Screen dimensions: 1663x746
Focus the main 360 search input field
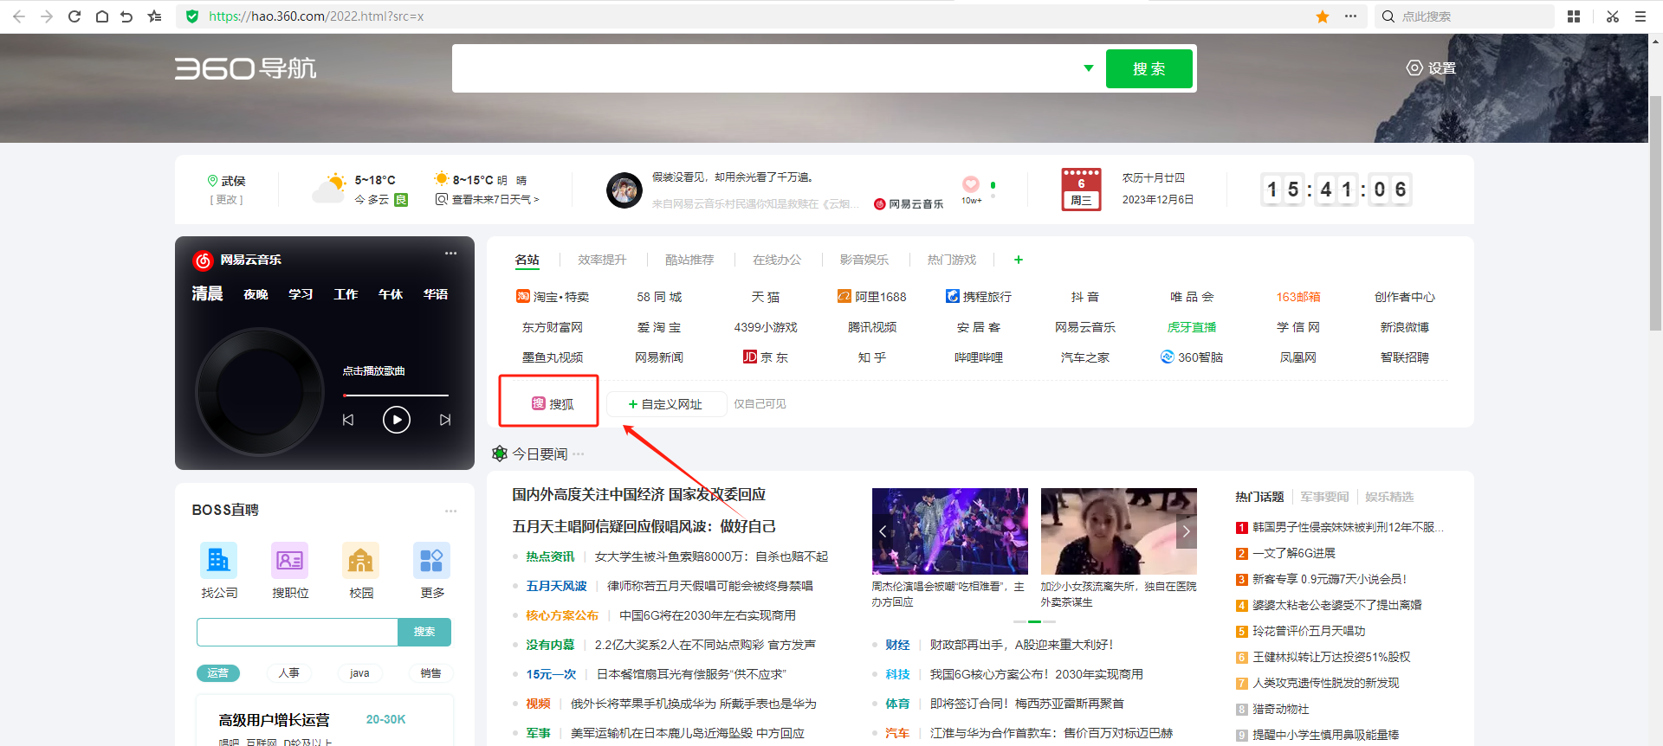(767, 68)
